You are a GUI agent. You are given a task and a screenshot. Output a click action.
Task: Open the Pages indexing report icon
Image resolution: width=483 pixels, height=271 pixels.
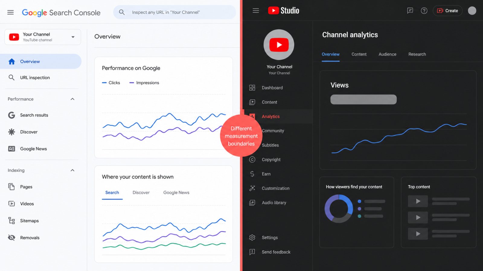coord(11,187)
